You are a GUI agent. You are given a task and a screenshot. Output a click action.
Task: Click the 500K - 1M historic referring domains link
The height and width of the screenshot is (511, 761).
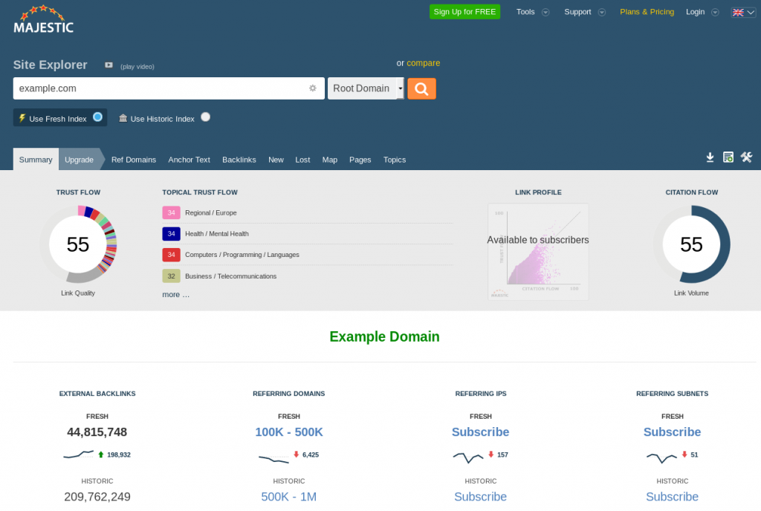coord(289,496)
